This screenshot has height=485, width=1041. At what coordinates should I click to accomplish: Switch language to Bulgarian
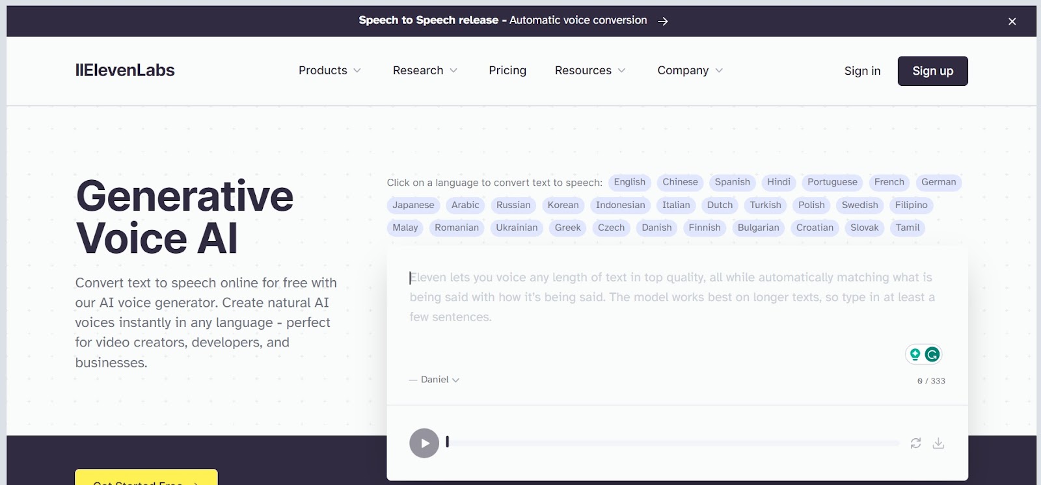758,228
